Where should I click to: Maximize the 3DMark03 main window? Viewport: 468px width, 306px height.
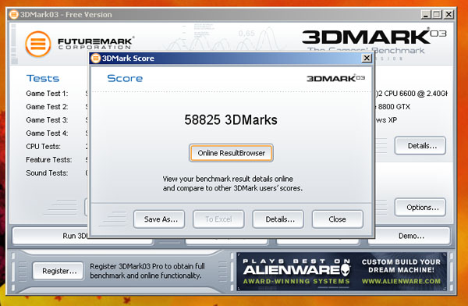click(x=437, y=14)
